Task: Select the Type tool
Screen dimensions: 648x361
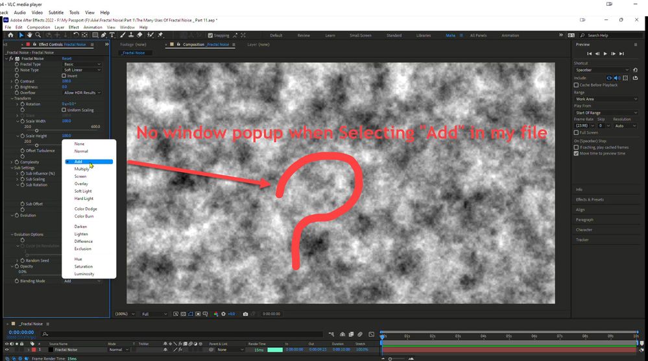Action: [112, 35]
